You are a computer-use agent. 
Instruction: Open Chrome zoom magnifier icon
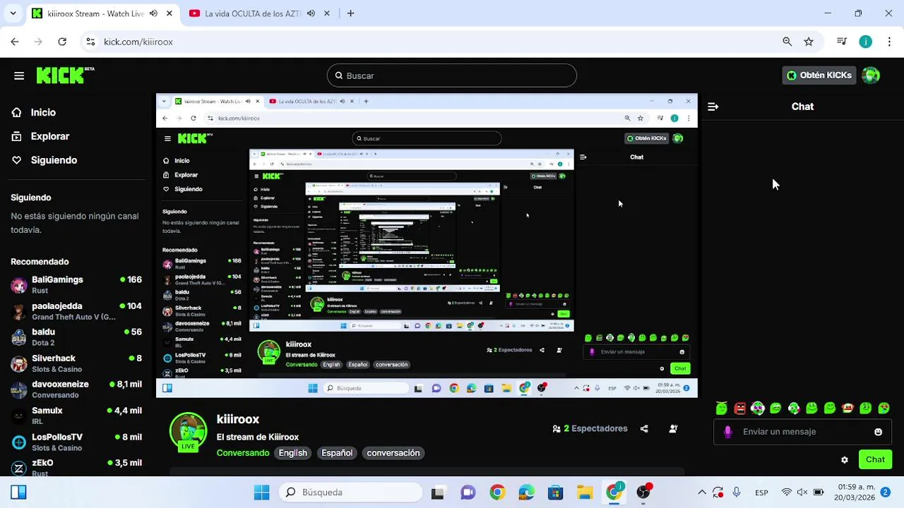(787, 42)
